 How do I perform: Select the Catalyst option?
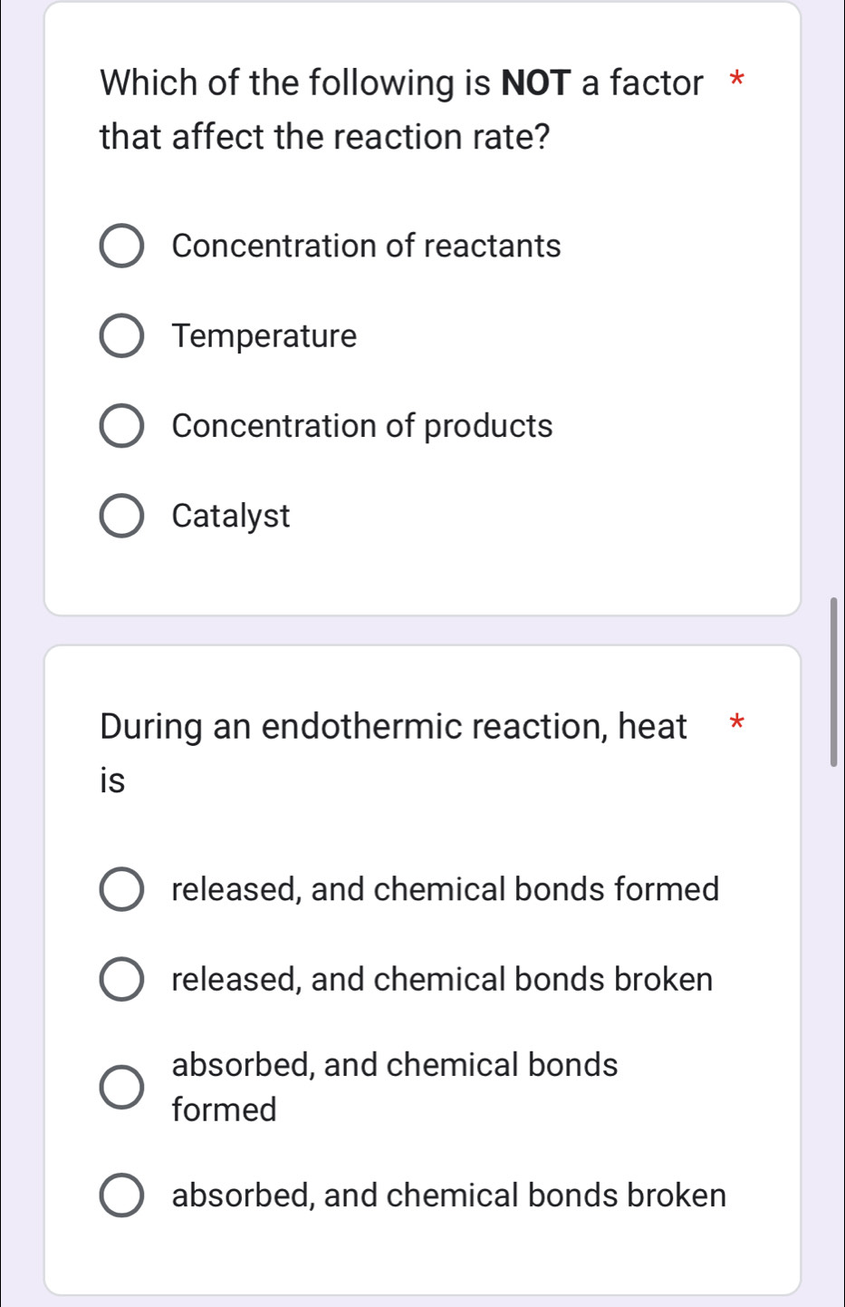pos(121,516)
